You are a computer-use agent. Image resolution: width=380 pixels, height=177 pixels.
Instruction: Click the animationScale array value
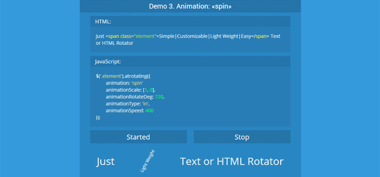pos(149,90)
